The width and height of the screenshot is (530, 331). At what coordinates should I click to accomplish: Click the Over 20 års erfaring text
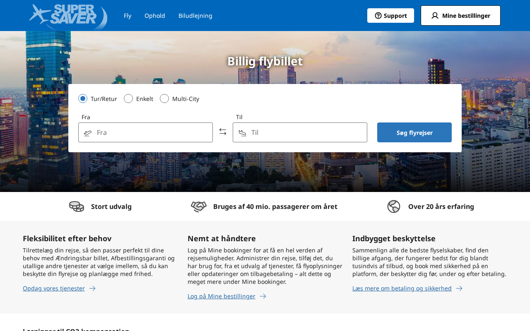tap(441, 206)
